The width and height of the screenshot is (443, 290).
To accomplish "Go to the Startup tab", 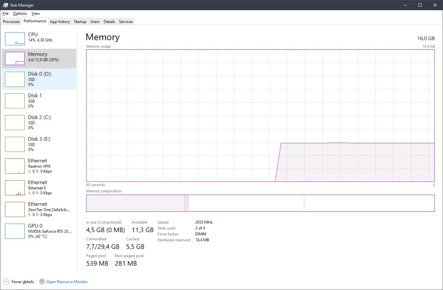I will pyautogui.click(x=80, y=22).
